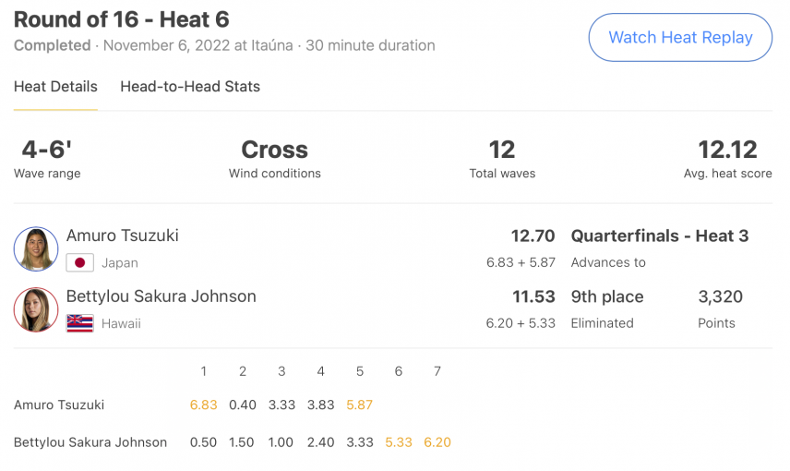Viewport: 790px width, 471px height.
Task: Select Bettylou's highlighted 5.33 wave score
Action: pyautogui.click(x=399, y=442)
